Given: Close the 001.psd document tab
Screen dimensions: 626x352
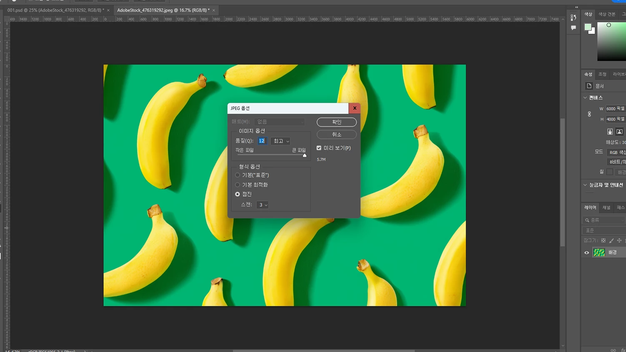Looking at the screenshot, I should click(108, 10).
